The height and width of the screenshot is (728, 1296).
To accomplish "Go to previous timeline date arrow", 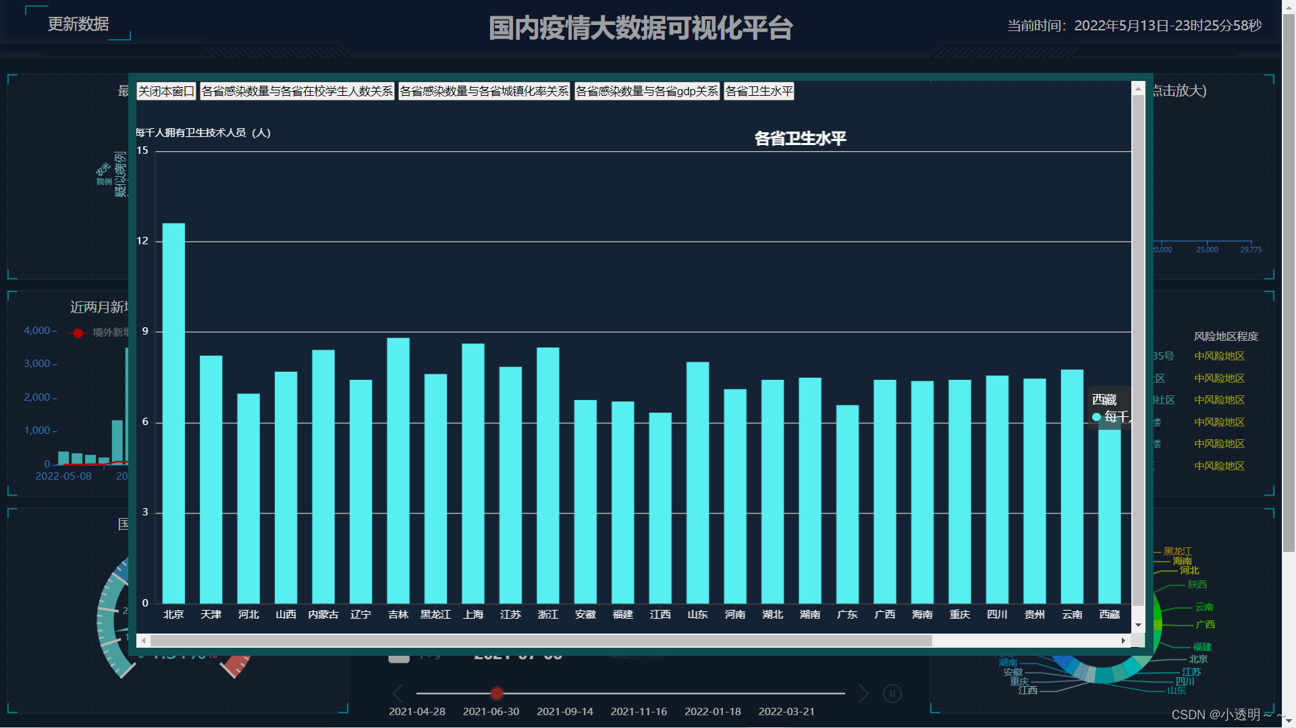I will 398,694.
